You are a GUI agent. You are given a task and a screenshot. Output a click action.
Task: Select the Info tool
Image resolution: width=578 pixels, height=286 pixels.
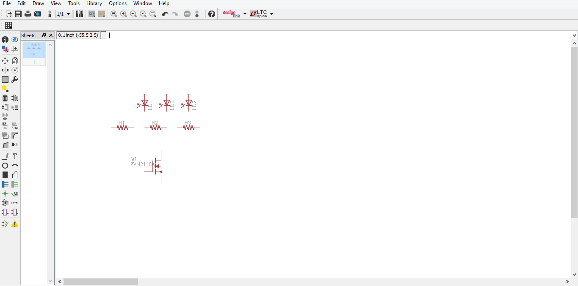point(5,40)
